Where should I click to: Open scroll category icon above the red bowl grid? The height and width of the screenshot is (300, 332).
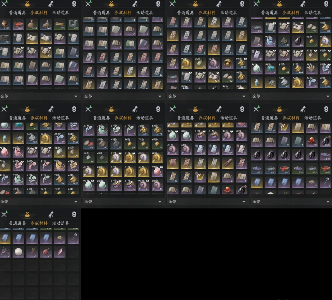[51, 4]
